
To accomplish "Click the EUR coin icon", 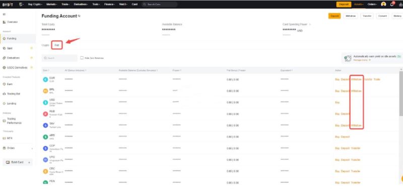I will tap(45, 79).
